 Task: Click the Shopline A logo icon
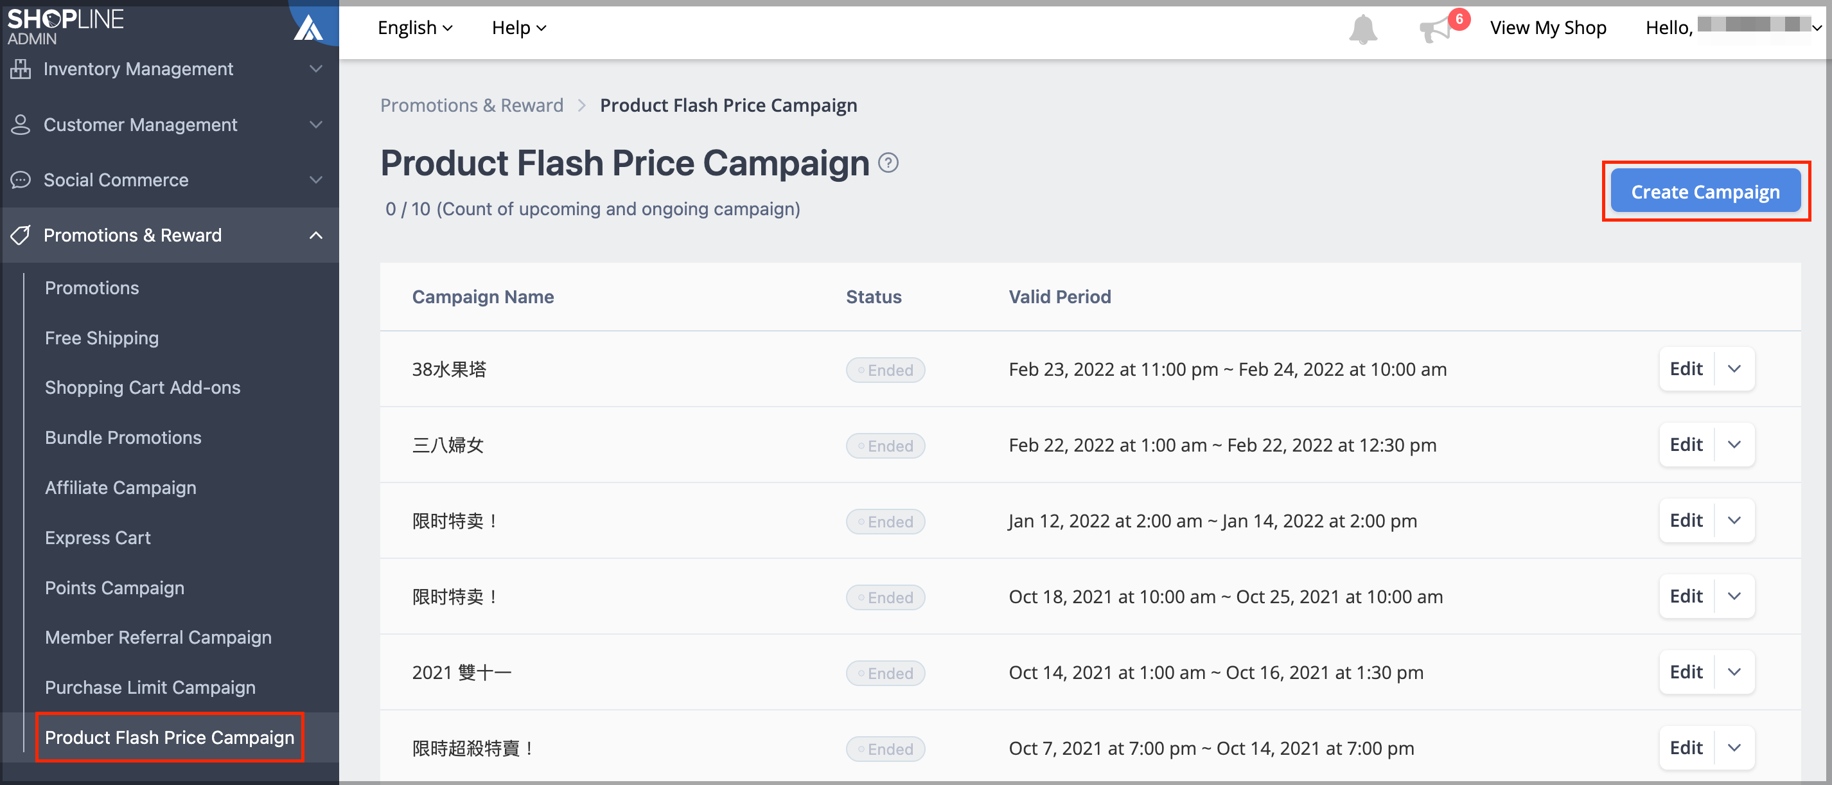pyautogui.click(x=308, y=28)
